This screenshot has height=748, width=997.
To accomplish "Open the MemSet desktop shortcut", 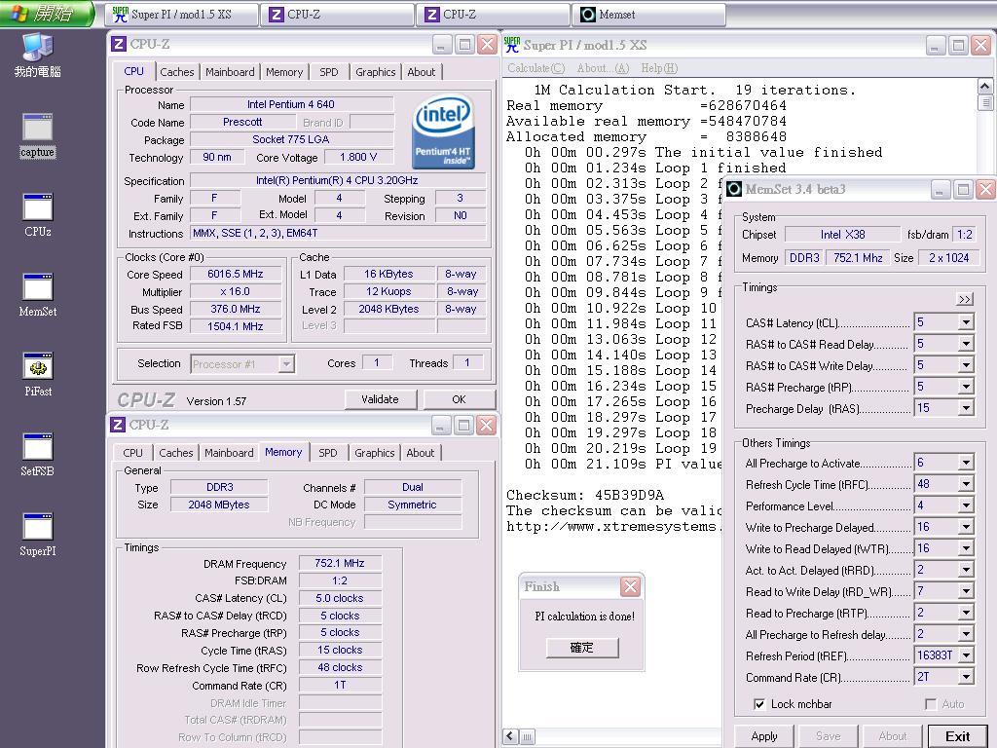I will pyautogui.click(x=38, y=295).
